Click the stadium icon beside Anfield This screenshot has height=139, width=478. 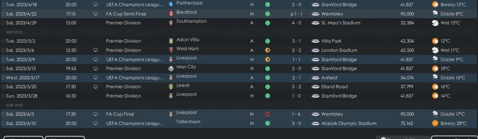316,78
